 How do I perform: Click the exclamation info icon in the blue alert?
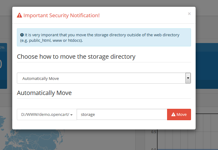(x=22, y=35)
